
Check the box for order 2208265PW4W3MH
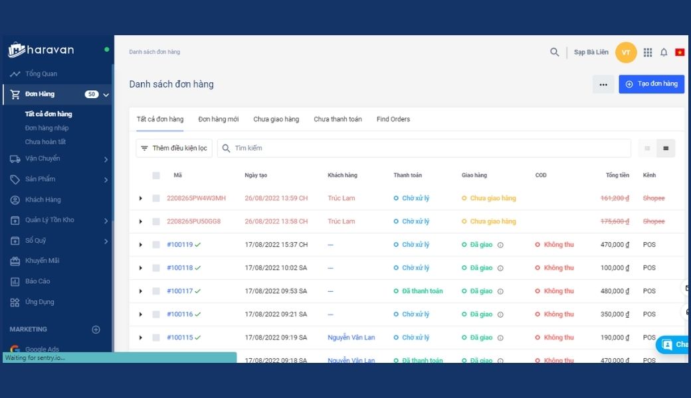pyautogui.click(x=156, y=198)
